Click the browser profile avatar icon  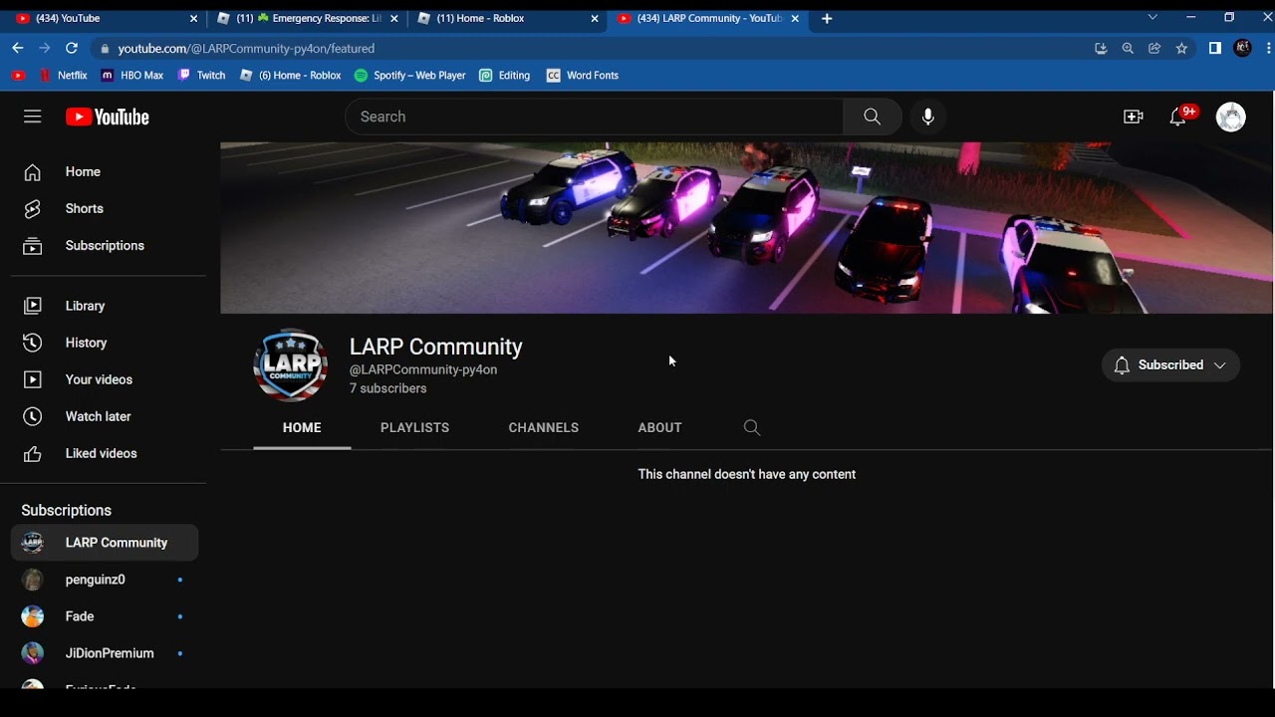(x=1242, y=48)
